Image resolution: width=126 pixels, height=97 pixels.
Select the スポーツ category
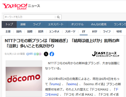(x=70, y=32)
